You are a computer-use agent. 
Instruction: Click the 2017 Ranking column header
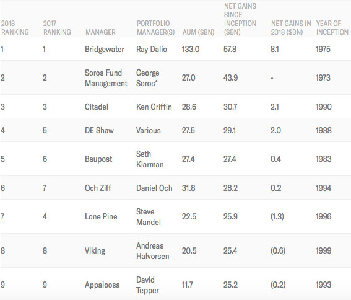pos(57,28)
